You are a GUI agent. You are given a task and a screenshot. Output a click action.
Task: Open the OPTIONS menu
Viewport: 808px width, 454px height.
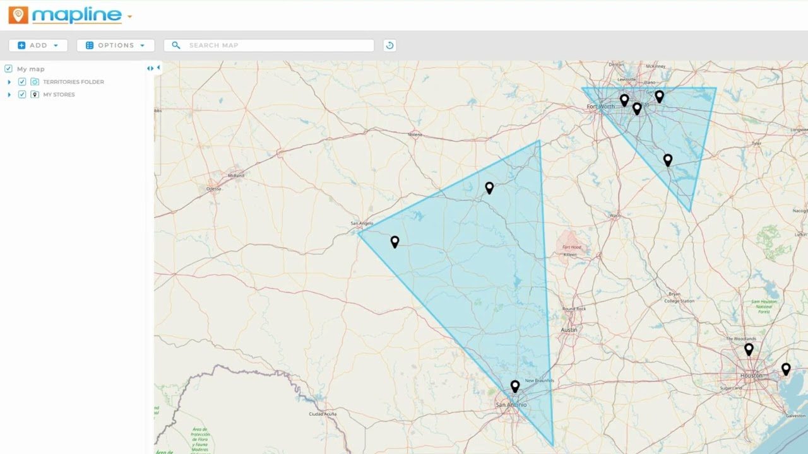pyautogui.click(x=116, y=45)
